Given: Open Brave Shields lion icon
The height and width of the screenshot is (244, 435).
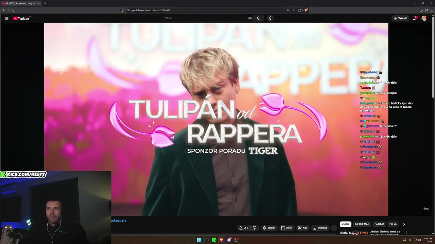Looking at the screenshot, I should tap(306, 10).
